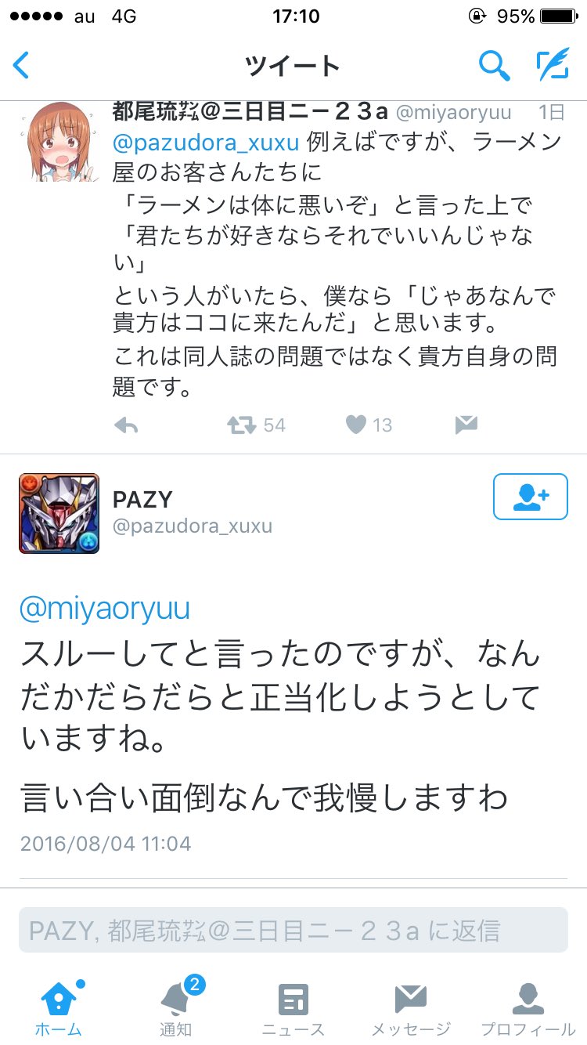Tap the 2016/08/04 11:04 timestamp
This screenshot has width=587, height=1045.
(106, 844)
